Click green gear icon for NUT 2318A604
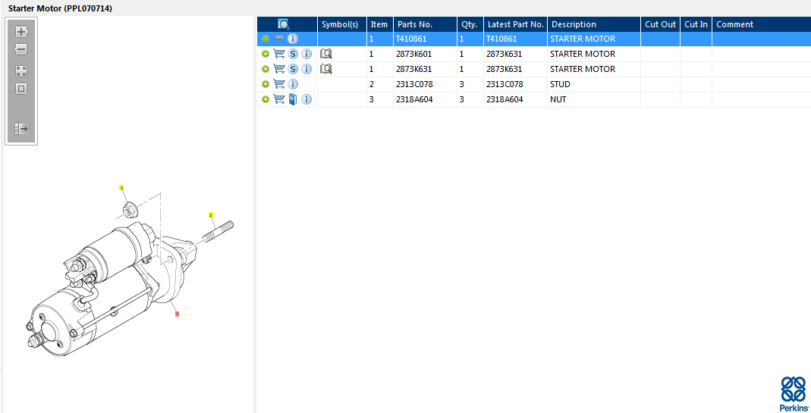The image size is (811, 413). [266, 99]
